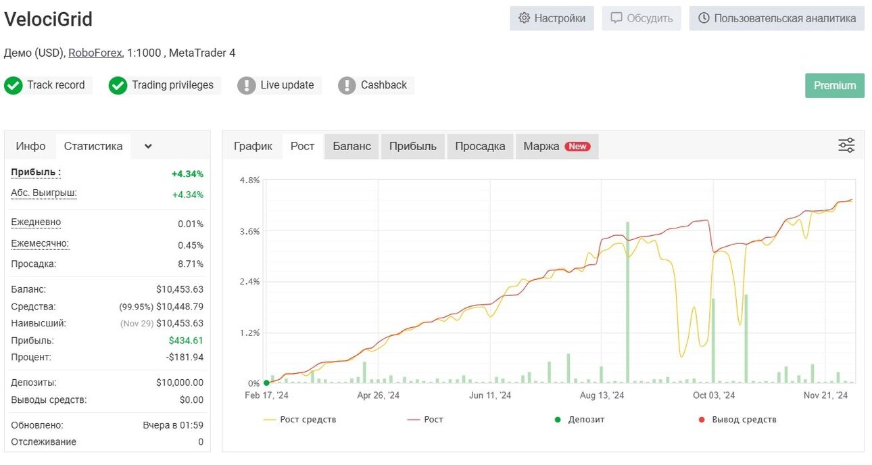
Task: Expand the chevron dropdown beside Статистика
Action: (x=148, y=146)
